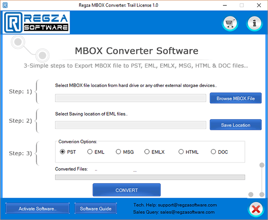Click the Regza title bar app icon
The image size is (268, 220).
pos(5,5)
